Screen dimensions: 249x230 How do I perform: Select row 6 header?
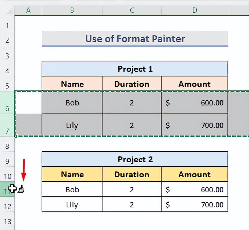pyautogui.click(x=7, y=103)
